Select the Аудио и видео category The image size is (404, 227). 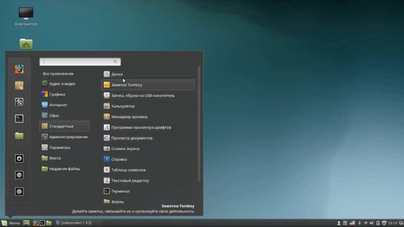pyautogui.click(x=64, y=84)
